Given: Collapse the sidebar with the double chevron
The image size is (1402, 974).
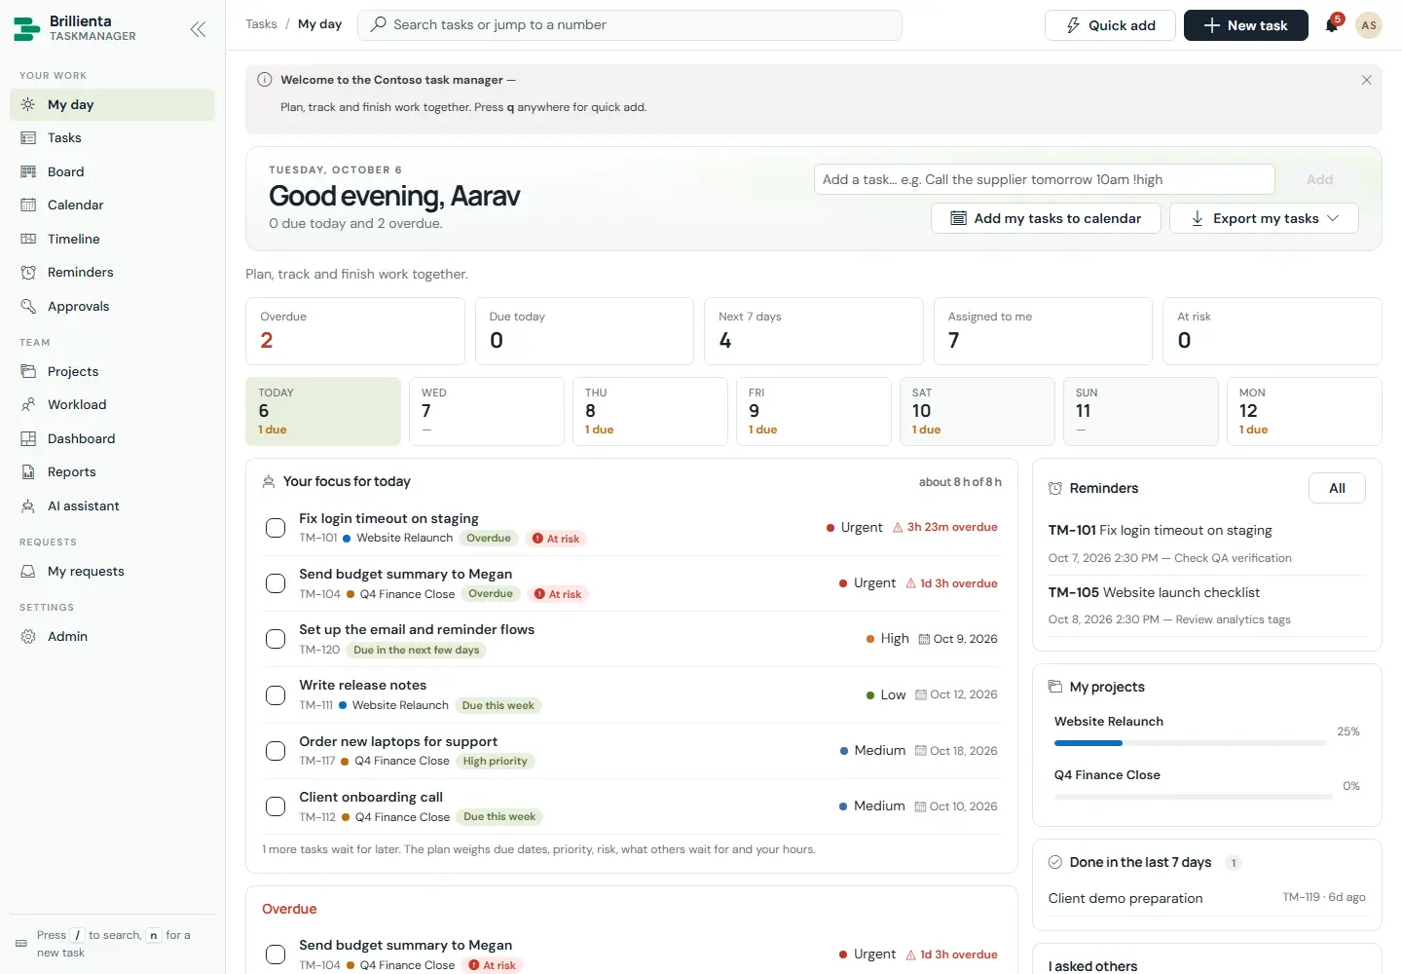Looking at the screenshot, I should [x=198, y=29].
